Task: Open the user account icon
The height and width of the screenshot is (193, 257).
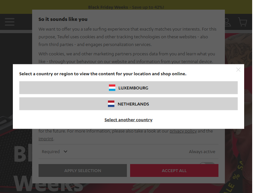Action: [x=228, y=22]
